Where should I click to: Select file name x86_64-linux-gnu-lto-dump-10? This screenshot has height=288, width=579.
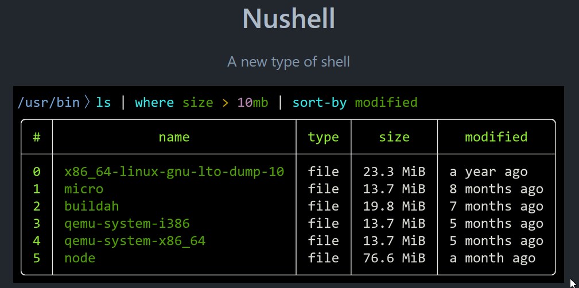click(174, 172)
